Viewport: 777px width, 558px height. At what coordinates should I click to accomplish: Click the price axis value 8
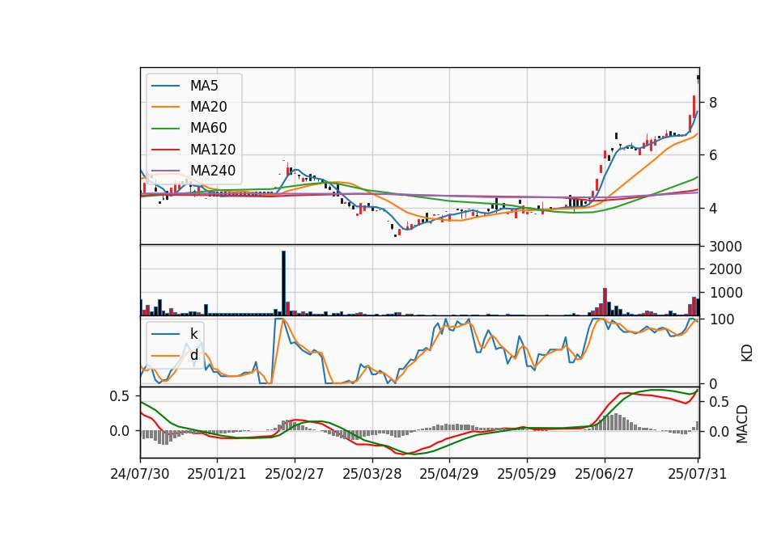[713, 103]
